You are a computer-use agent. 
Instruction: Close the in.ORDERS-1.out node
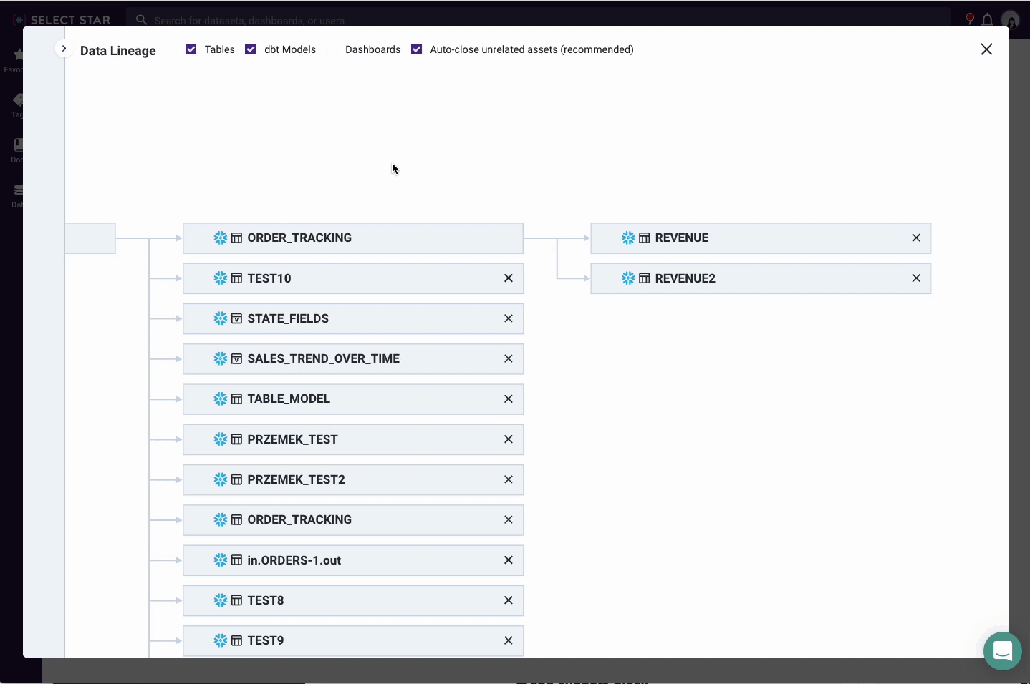[x=508, y=560]
